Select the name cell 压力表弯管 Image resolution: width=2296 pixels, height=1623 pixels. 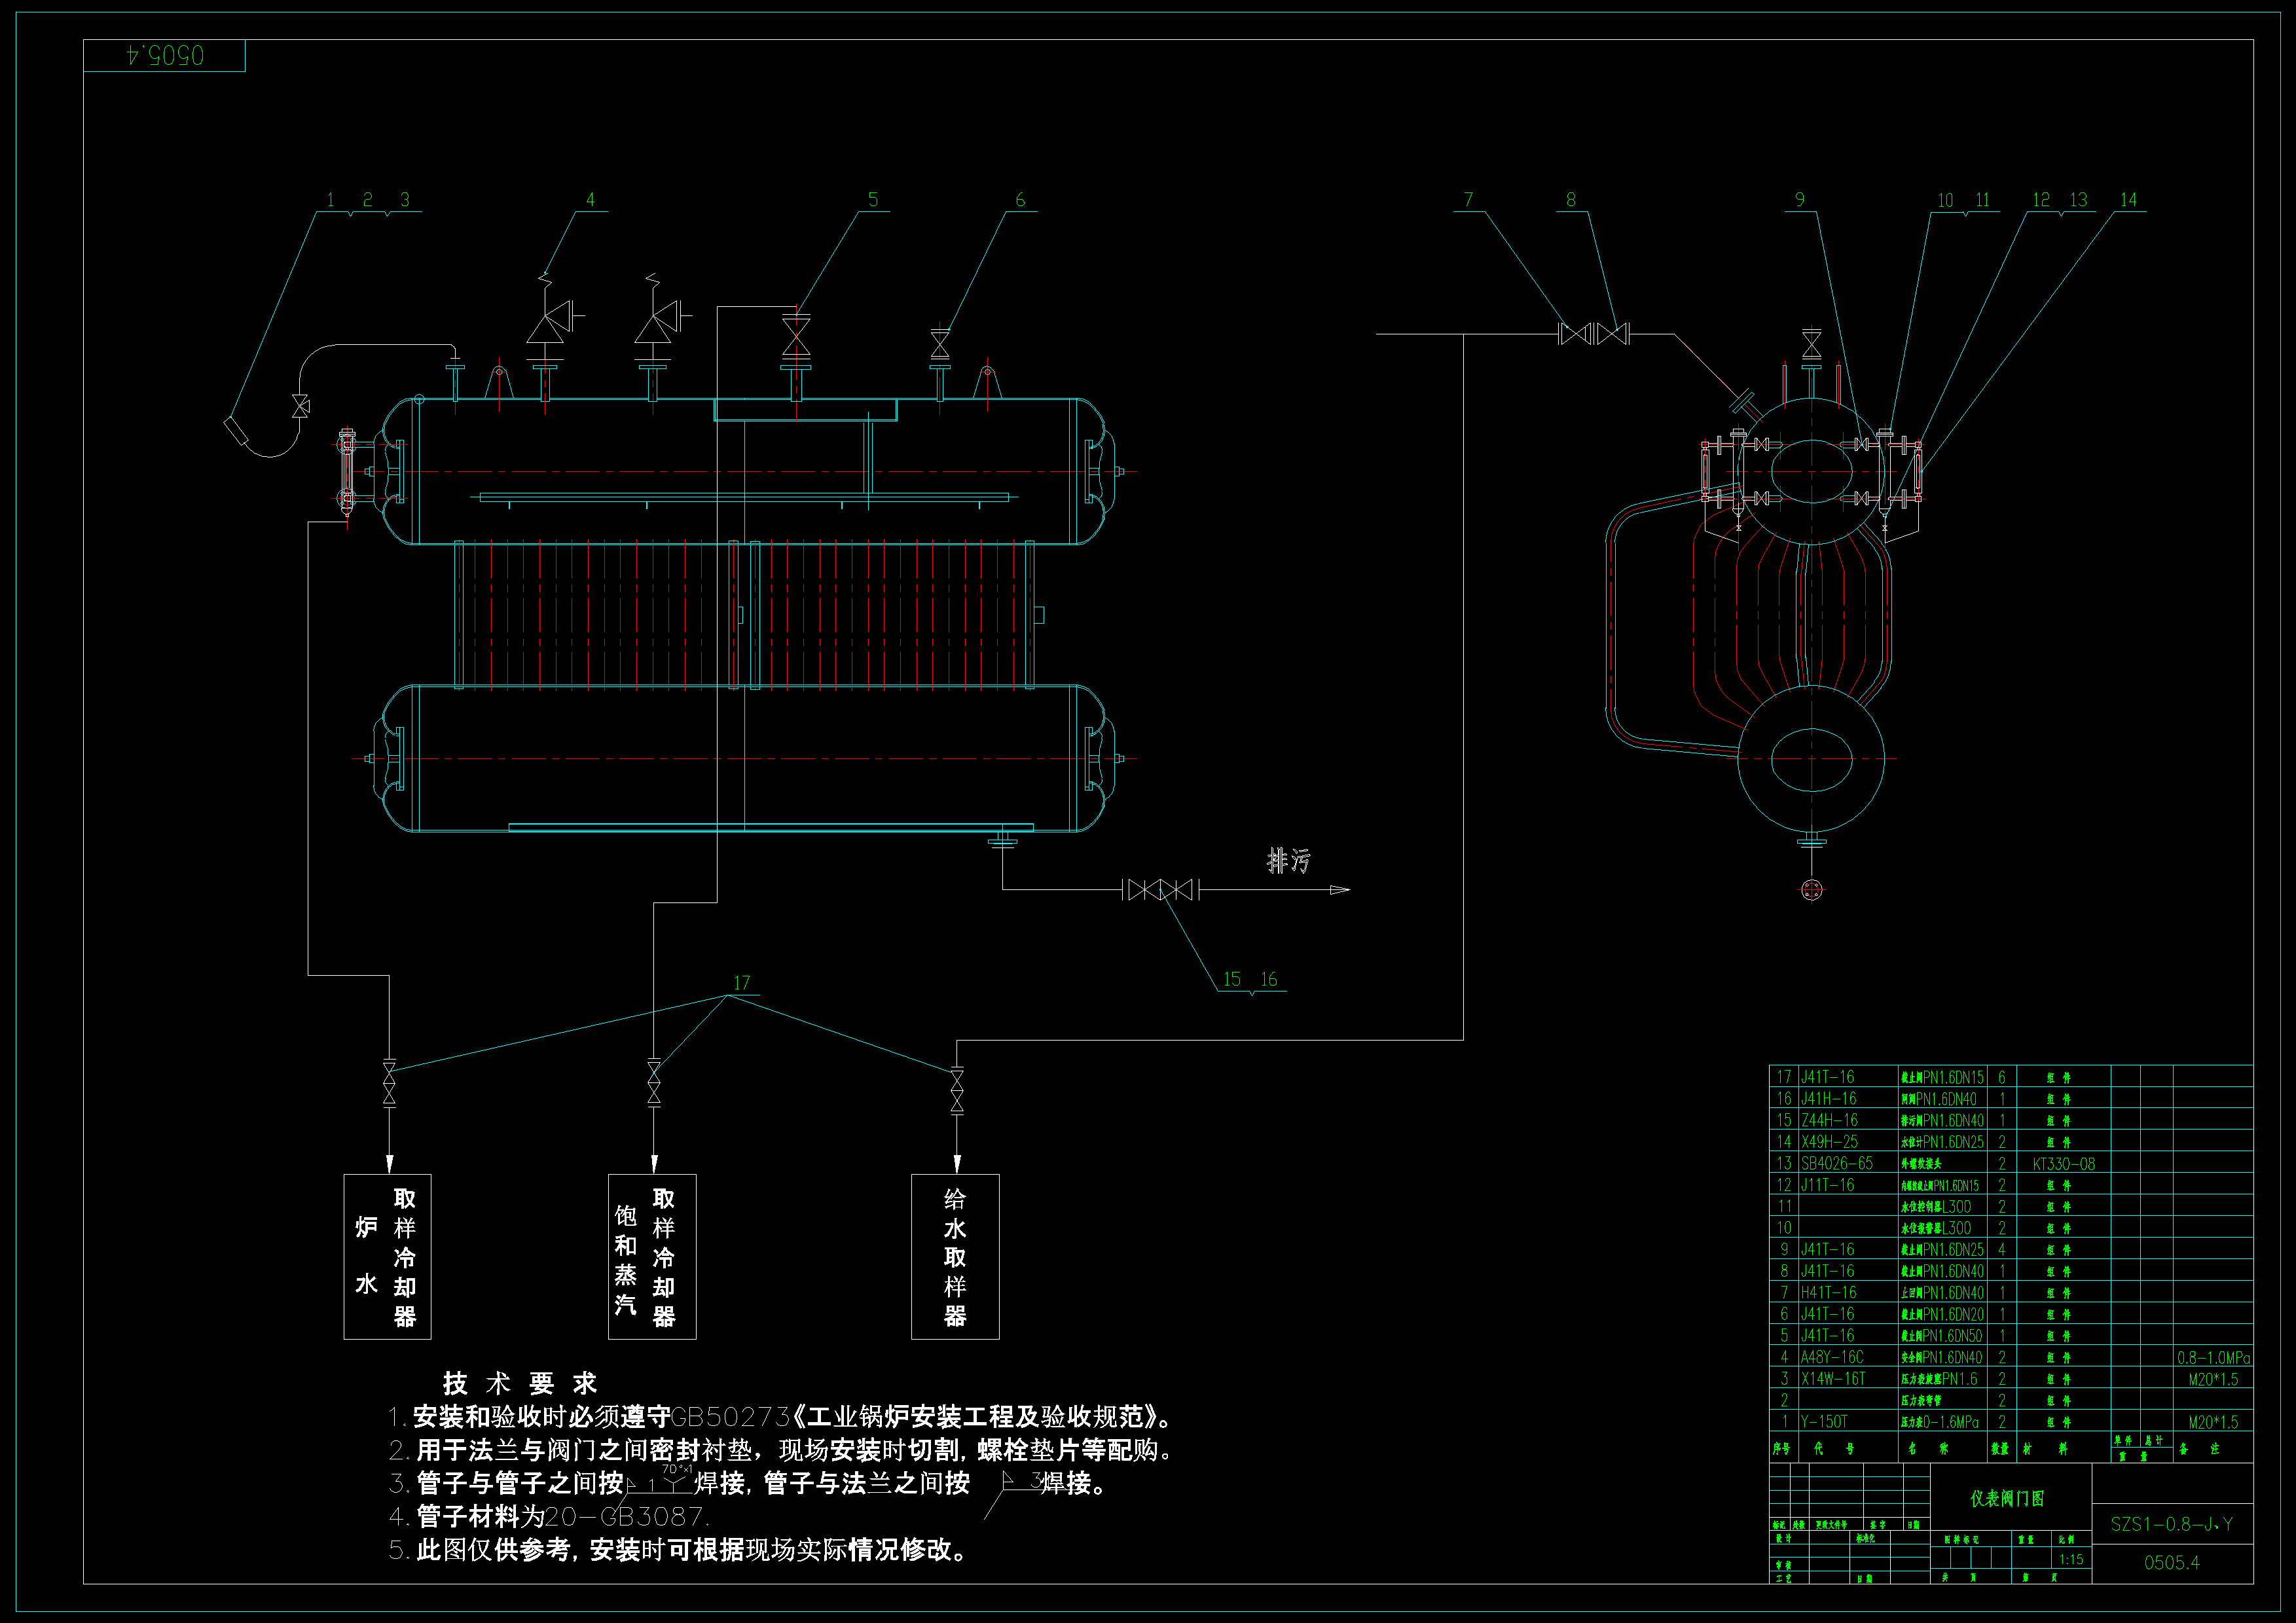coord(1921,1400)
